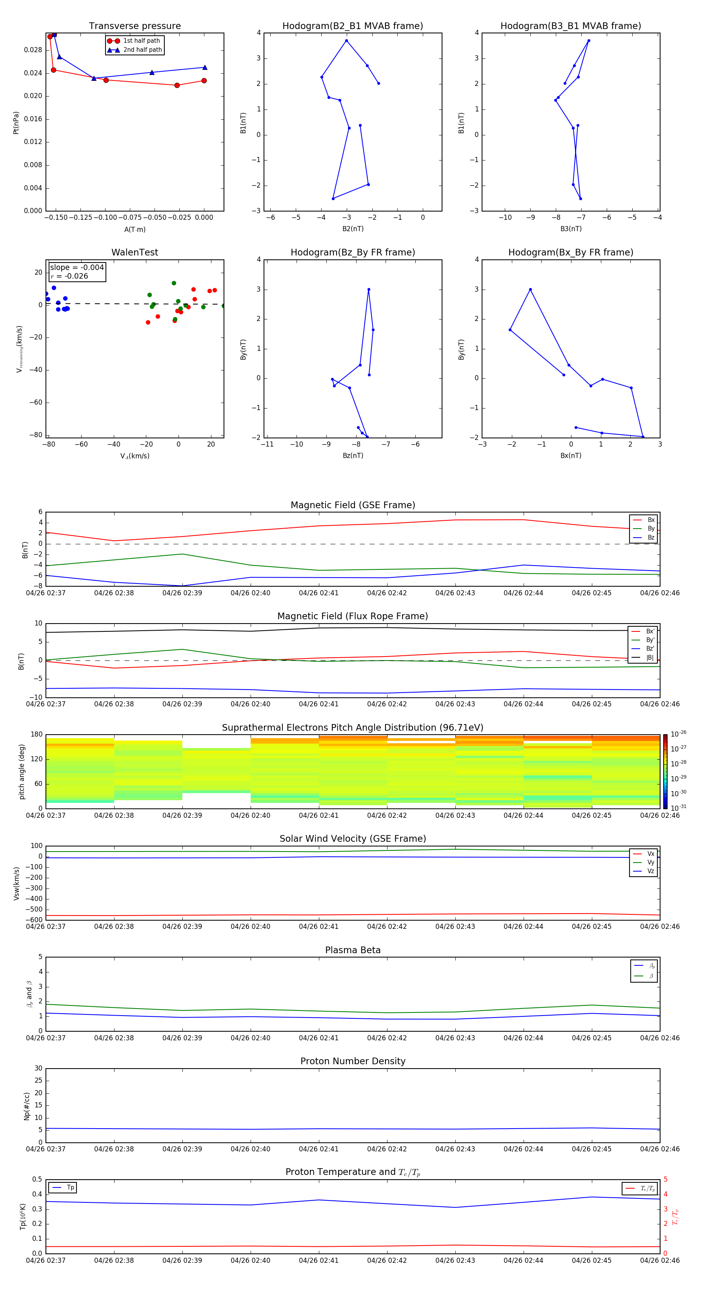Click the 'Vy' legend entry
The image size is (706, 1295).
[644, 862]
